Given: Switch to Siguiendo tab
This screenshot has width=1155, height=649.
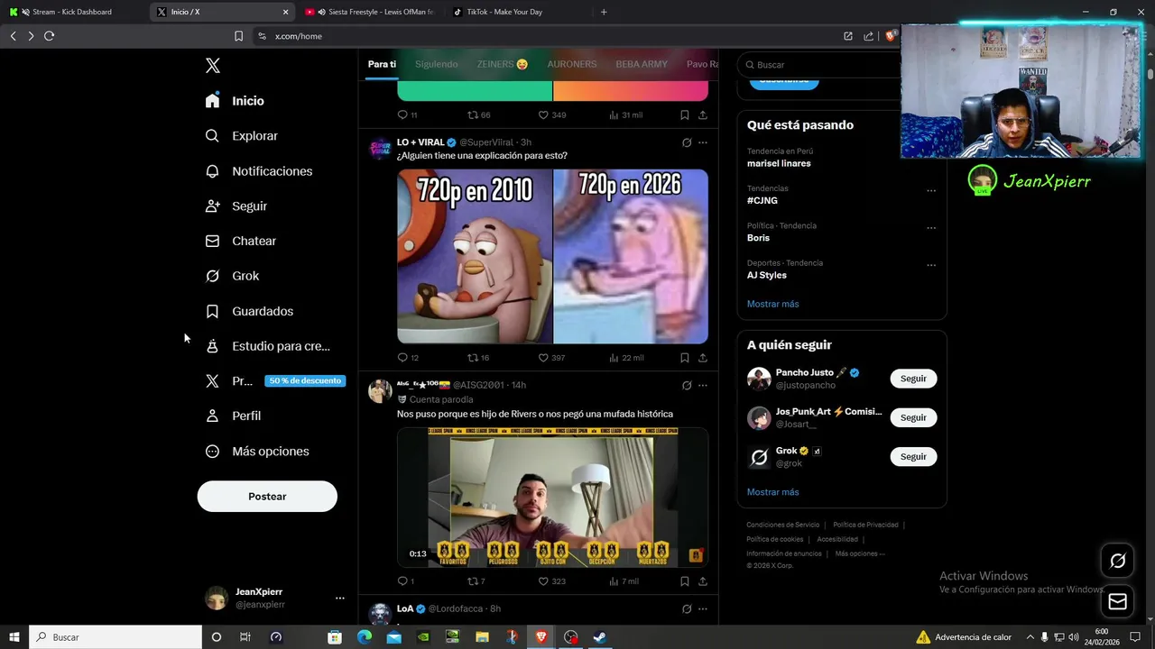Looking at the screenshot, I should click(x=436, y=64).
